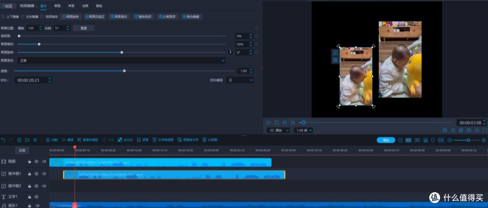Switch to the 画面 tab
Viewport: 488px width, 208px height.
(57, 6)
